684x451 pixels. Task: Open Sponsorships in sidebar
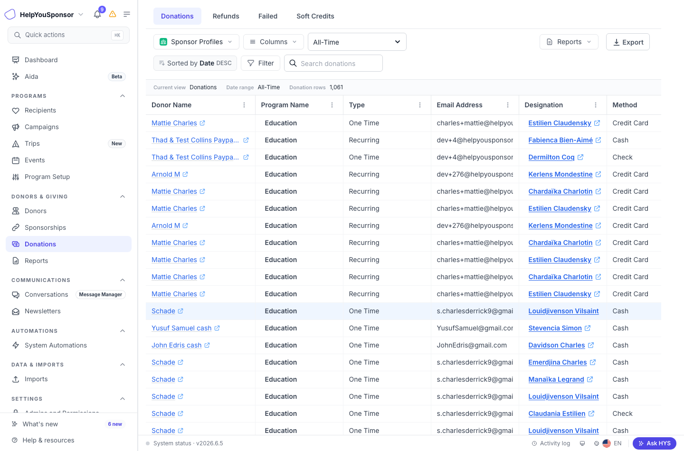click(x=68, y=227)
